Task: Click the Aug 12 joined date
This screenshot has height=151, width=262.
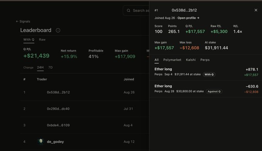Action: click(x=129, y=142)
